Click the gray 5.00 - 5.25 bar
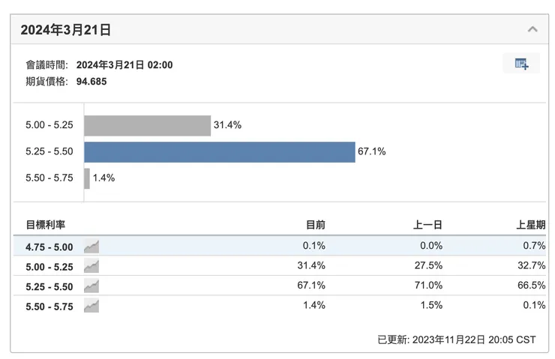This screenshot has width=555, height=359. (x=147, y=126)
